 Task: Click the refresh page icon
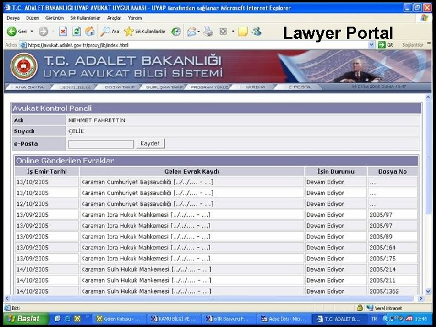point(76,31)
